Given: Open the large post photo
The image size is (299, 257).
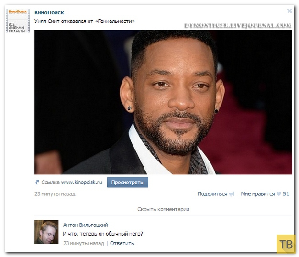Looking at the screenshot, I should 163,102.
